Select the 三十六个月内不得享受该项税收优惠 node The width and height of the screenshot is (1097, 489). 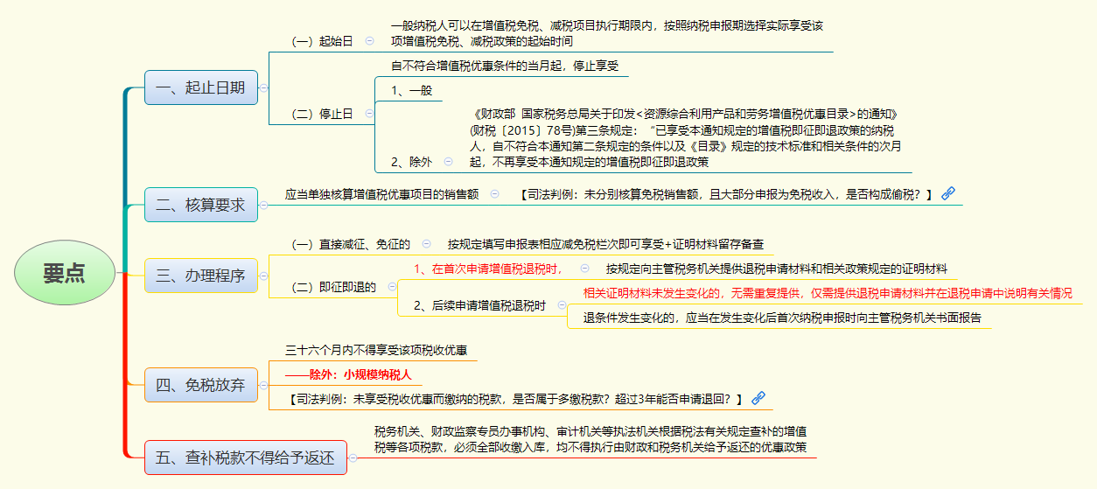[376, 350]
